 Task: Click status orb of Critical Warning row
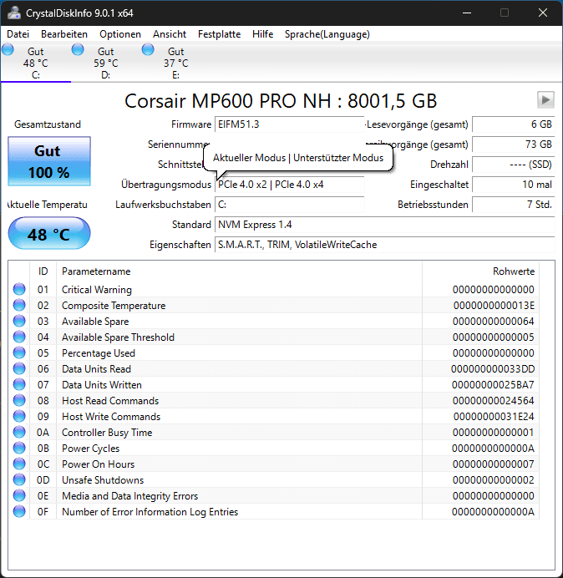point(19,289)
